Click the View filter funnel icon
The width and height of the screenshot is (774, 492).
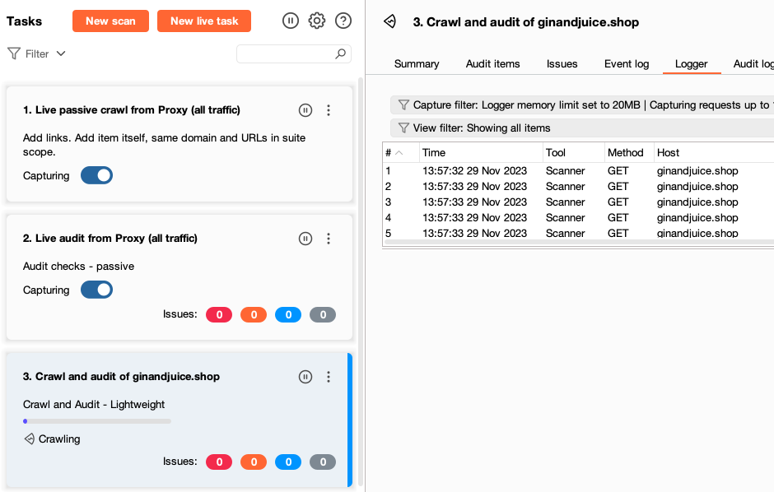pyautogui.click(x=403, y=128)
